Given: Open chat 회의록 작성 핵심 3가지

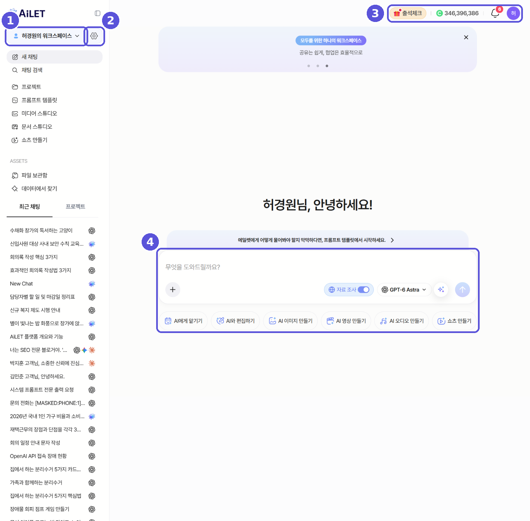Looking at the screenshot, I should tap(52, 257).
